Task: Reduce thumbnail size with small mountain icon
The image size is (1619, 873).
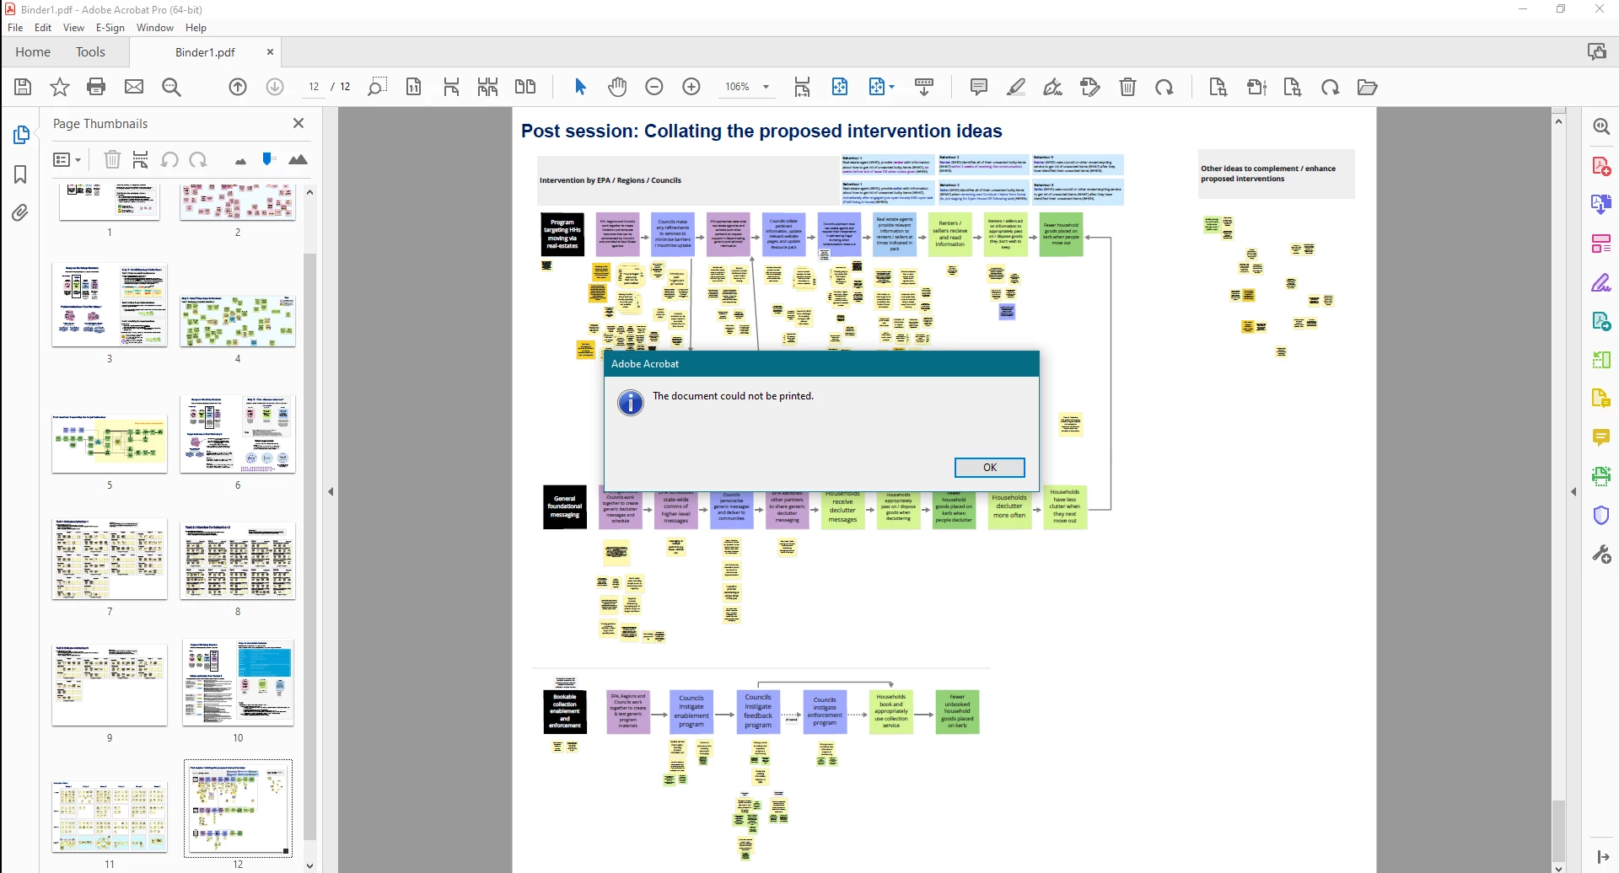Action: (240, 160)
